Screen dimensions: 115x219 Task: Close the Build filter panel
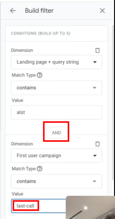click(x=102, y=11)
